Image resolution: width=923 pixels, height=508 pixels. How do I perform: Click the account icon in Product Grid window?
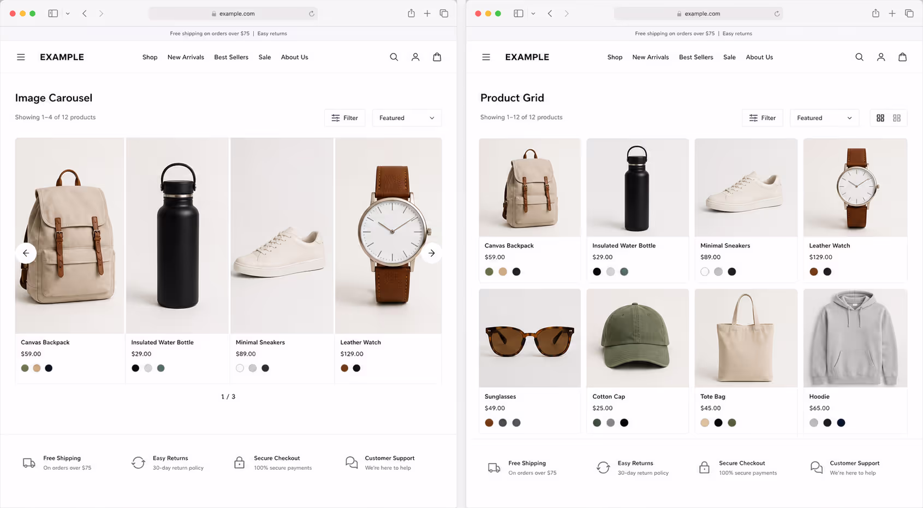(x=881, y=57)
